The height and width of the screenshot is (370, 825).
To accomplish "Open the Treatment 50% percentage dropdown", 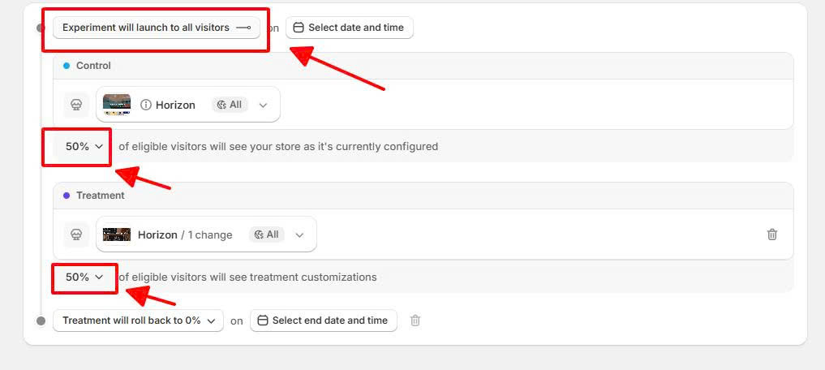I will click(84, 277).
